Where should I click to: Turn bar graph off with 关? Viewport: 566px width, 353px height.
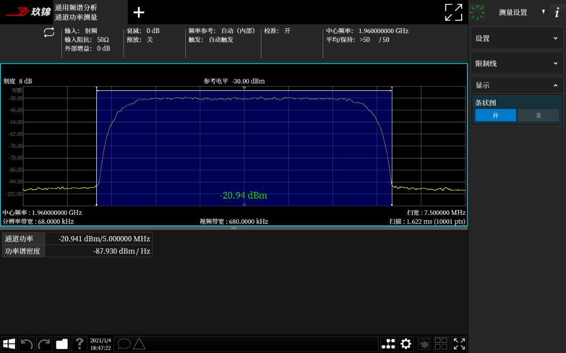coord(538,115)
